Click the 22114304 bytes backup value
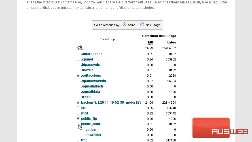Image resolution: width=252 pixels, height=142 pixels. (169, 103)
